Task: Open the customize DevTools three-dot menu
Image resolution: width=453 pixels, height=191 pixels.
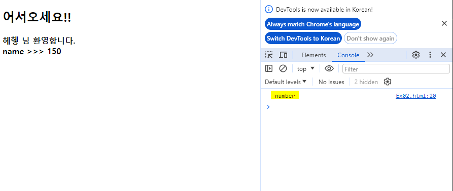Action: (x=430, y=55)
